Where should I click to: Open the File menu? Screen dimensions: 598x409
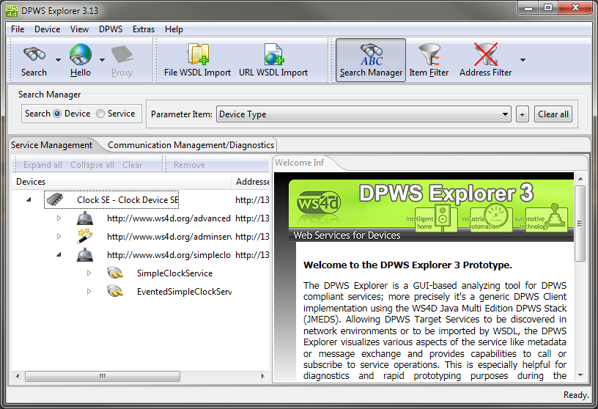[x=18, y=29]
